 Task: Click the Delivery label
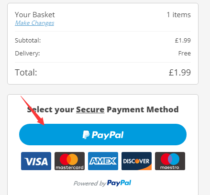tap(27, 53)
